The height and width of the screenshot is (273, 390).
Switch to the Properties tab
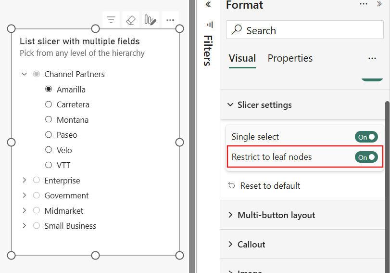290,58
